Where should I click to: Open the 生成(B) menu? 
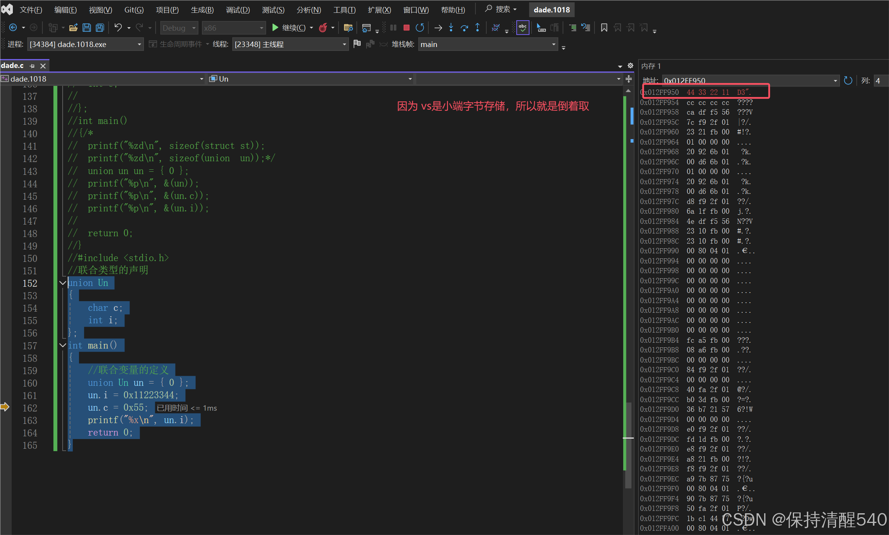pos(202,10)
